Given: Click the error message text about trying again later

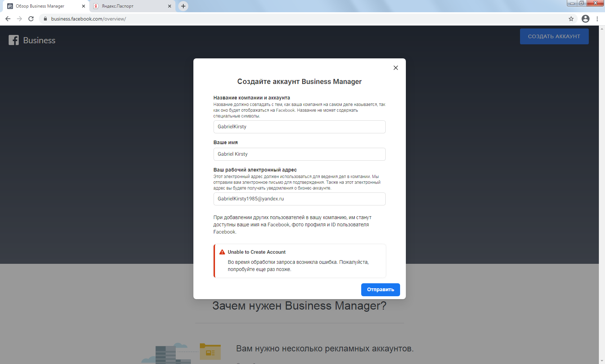Looking at the screenshot, I should (298, 266).
